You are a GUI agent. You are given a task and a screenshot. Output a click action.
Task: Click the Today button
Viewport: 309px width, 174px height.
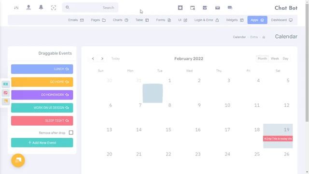(x=115, y=58)
